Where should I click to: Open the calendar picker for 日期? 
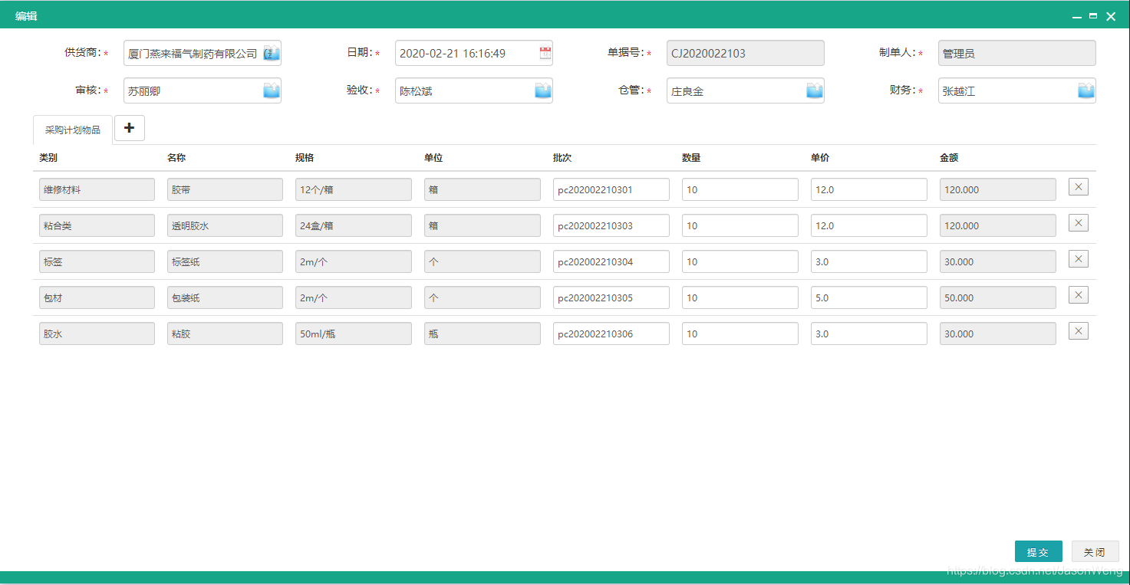click(x=545, y=54)
